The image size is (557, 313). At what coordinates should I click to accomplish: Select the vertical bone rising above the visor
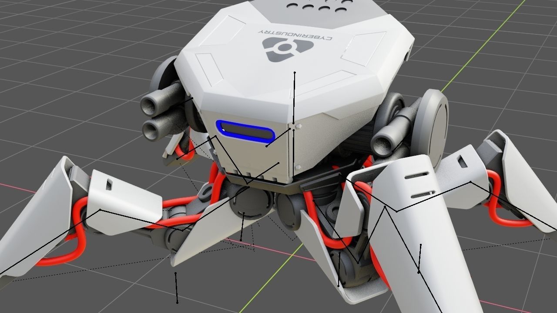294,98
